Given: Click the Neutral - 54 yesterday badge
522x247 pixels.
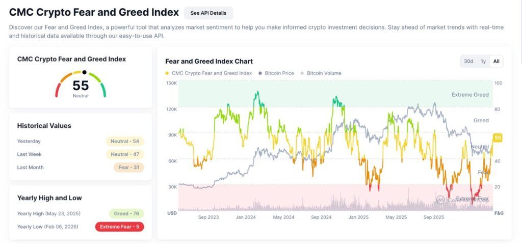Looking at the screenshot, I should 125,141.
